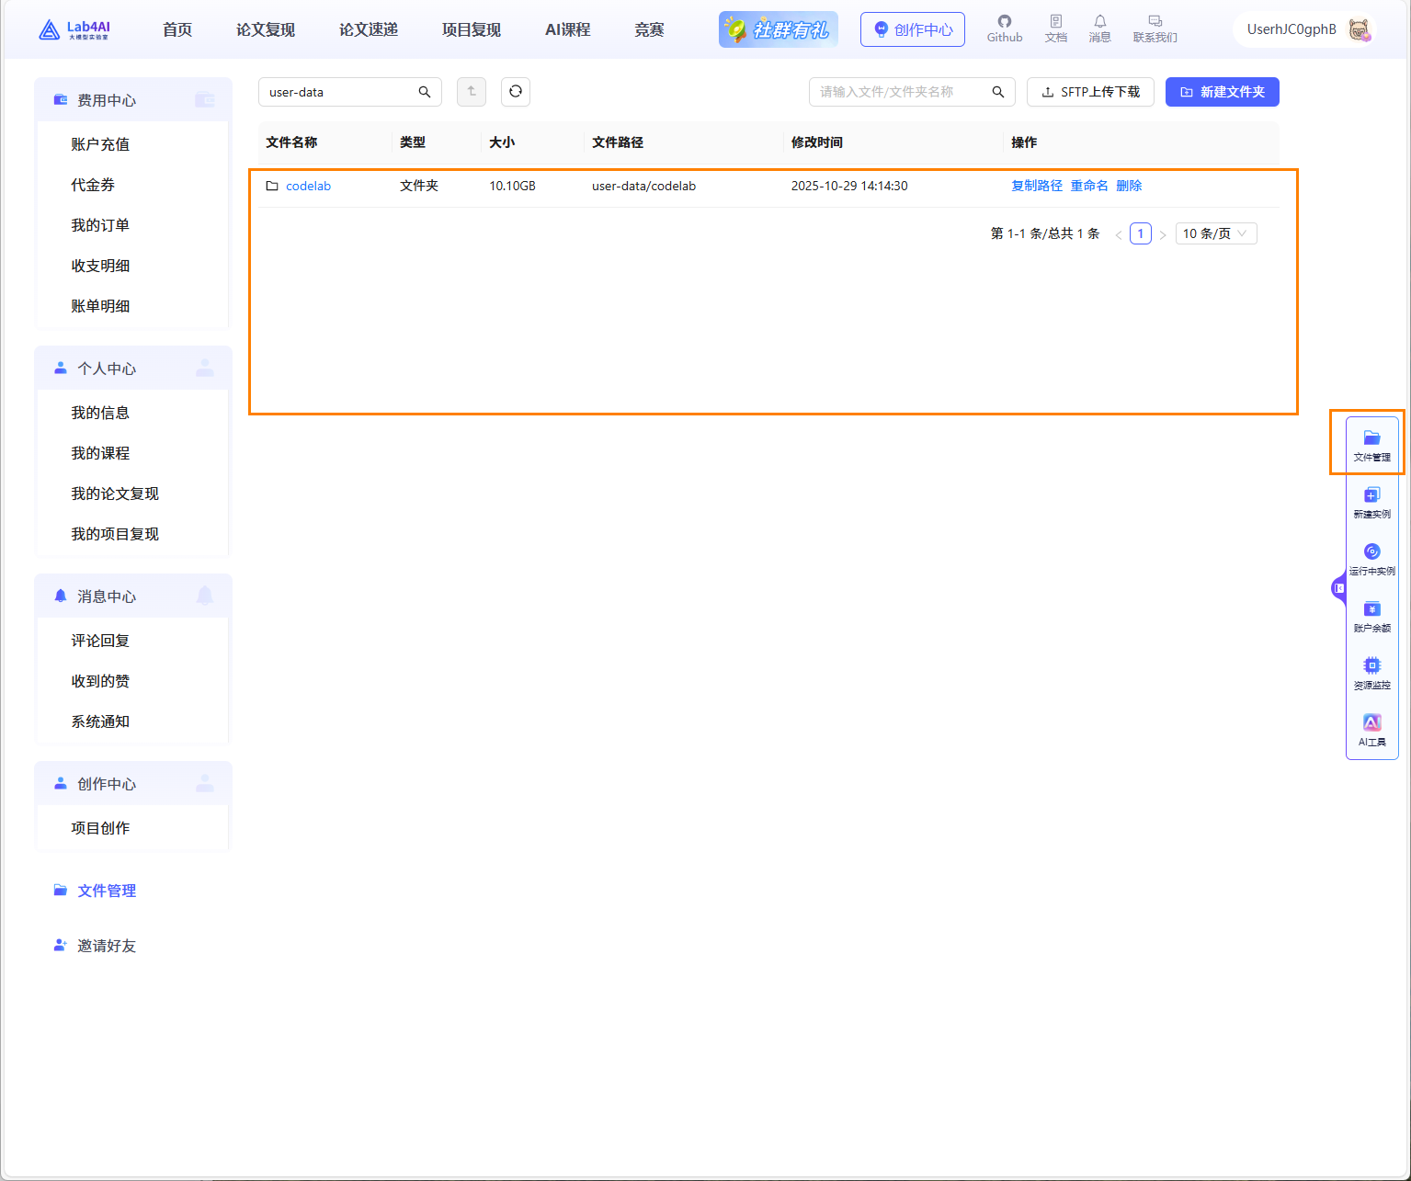Click the refresh file list icon

[516, 92]
